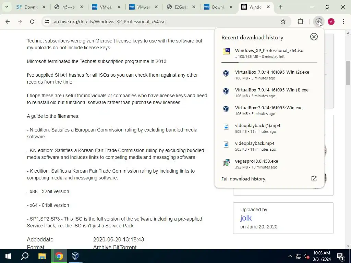Go back to the previous page
This screenshot has height=263, width=351.
[x=8, y=22]
